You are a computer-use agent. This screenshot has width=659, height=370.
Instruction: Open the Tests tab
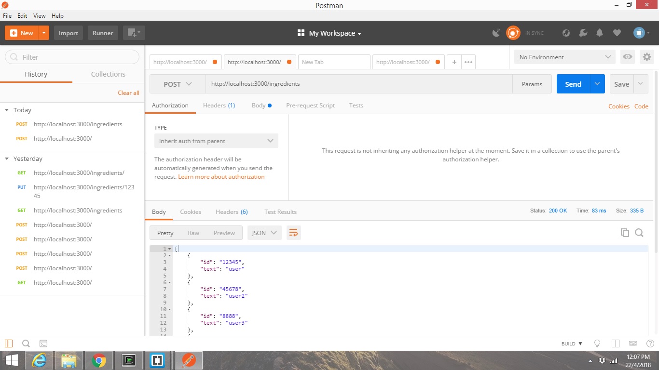[356, 106]
